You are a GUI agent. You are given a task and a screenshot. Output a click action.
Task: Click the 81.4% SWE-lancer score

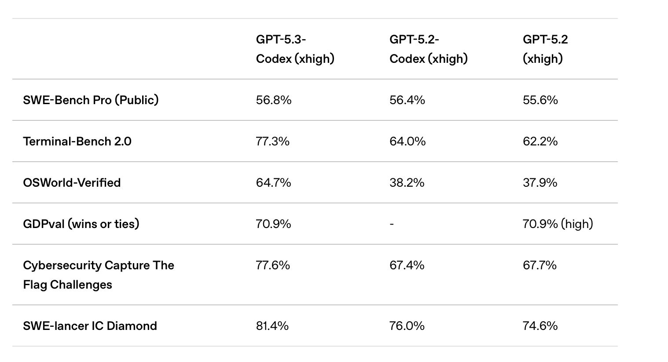tap(272, 326)
